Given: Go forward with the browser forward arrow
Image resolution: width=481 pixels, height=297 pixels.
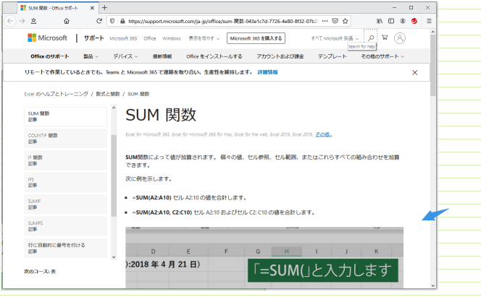Looking at the screenshot, I should (22, 21).
